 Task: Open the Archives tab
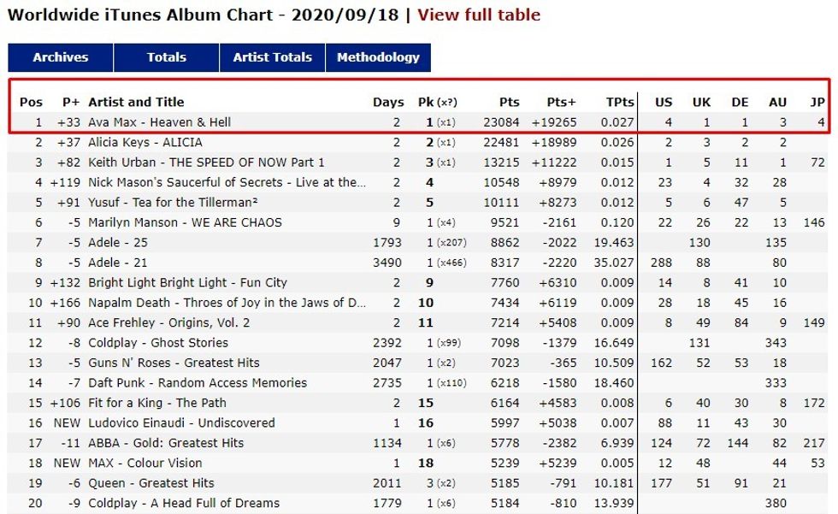coord(61,57)
